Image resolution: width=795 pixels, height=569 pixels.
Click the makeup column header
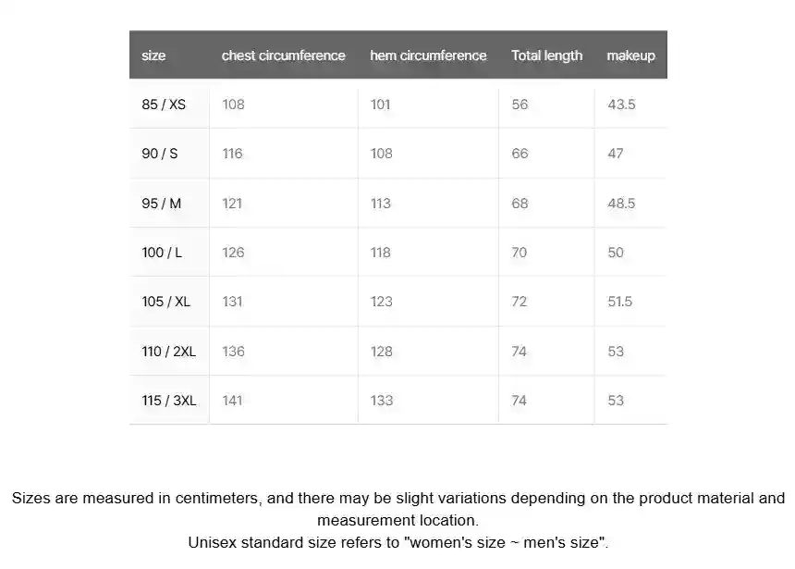(x=630, y=56)
